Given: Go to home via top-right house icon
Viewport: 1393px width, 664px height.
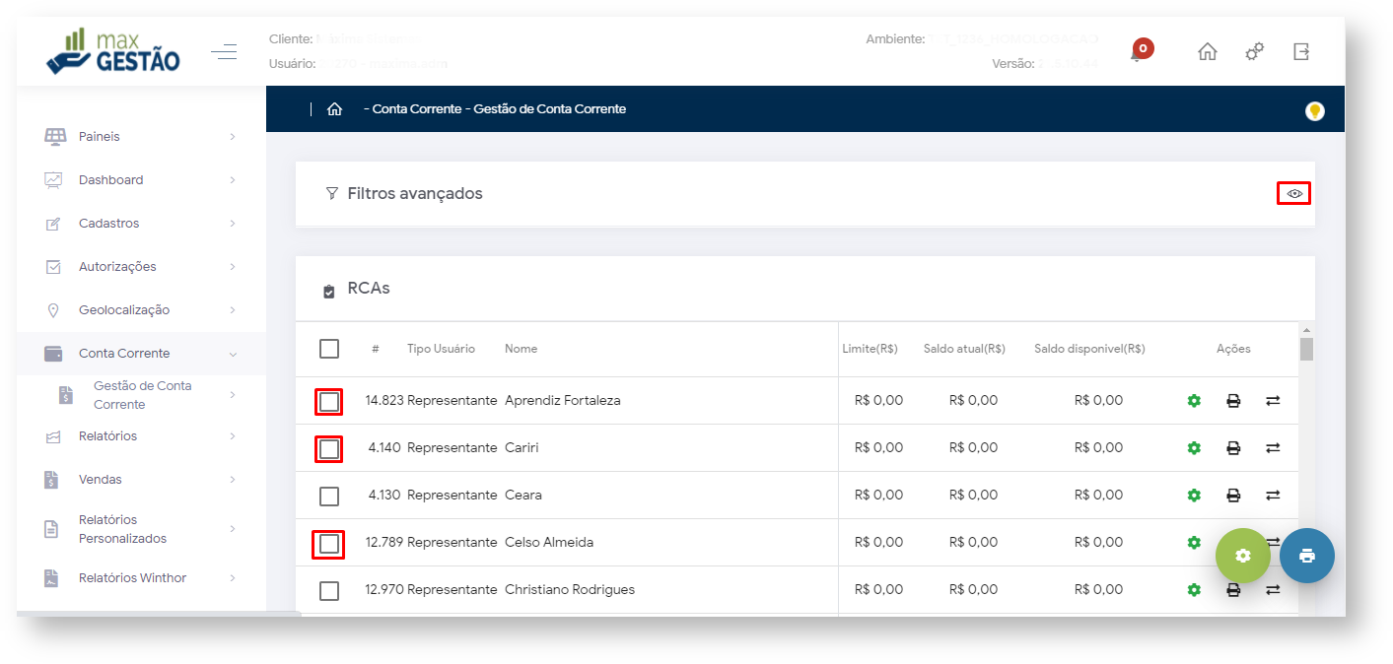Looking at the screenshot, I should click(x=1207, y=52).
